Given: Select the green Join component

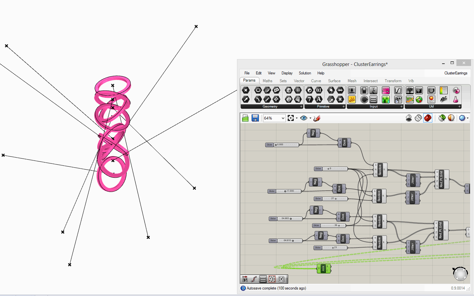Looking at the screenshot, I should pyautogui.click(x=324, y=269).
